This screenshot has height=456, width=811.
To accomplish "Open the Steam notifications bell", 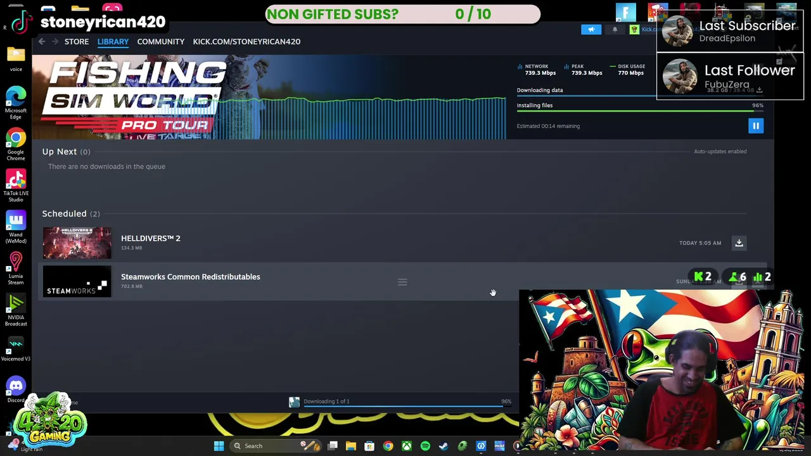I will 615,30.
